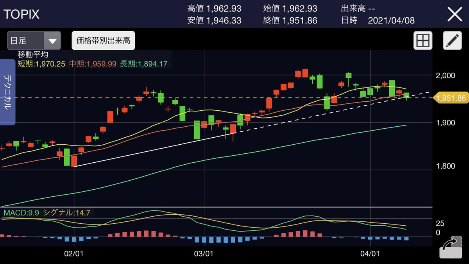Tap the 04/01 date axis marker
The image size is (469, 264).
[371, 254]
